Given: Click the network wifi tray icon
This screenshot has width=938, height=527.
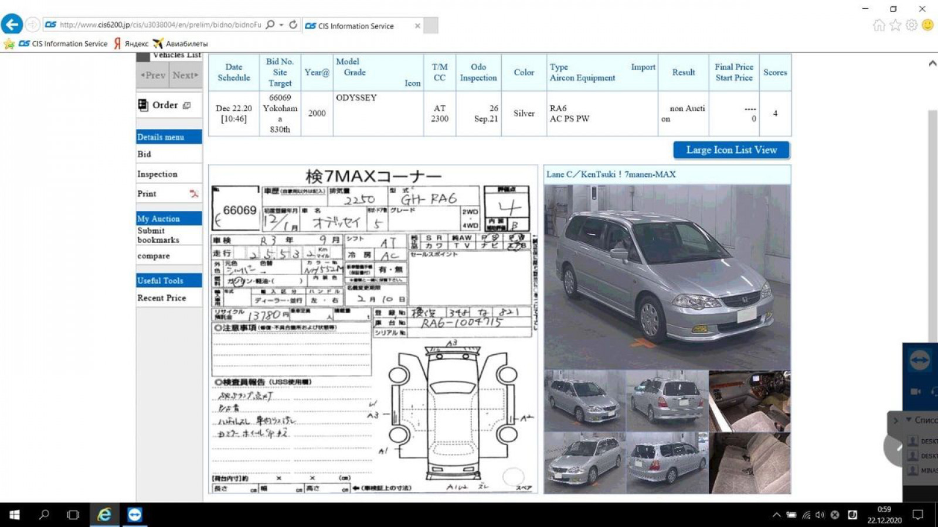Looking at the screenshot, I should (806, 515).
